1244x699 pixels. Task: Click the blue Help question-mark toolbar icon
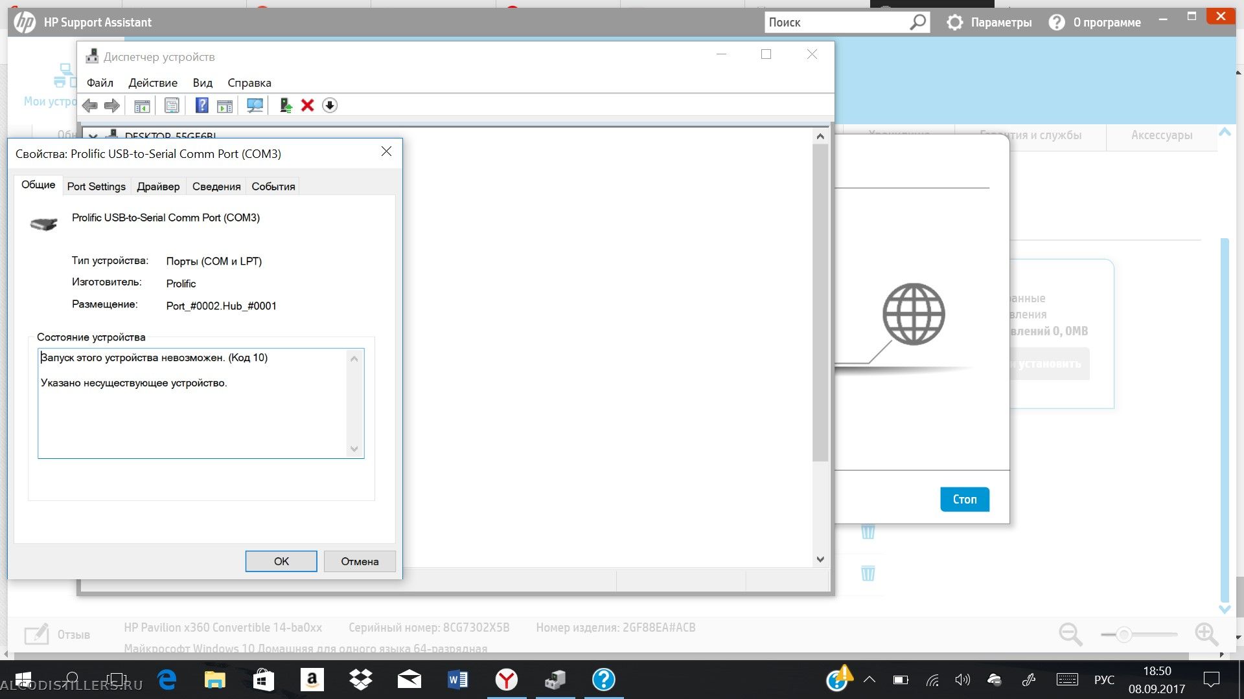202,105
